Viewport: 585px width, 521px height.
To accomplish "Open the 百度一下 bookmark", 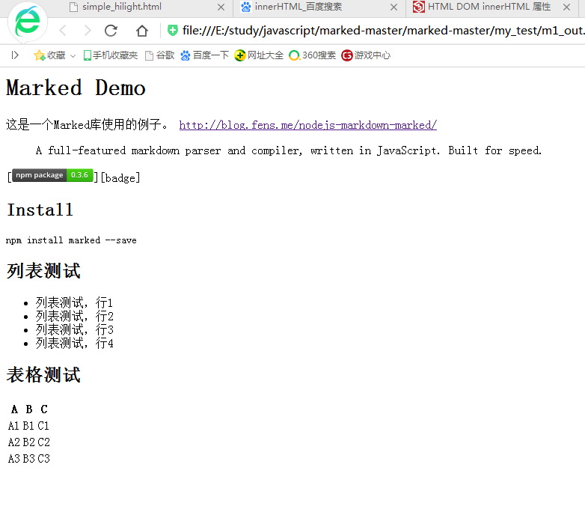I will [x=204, y=55].
